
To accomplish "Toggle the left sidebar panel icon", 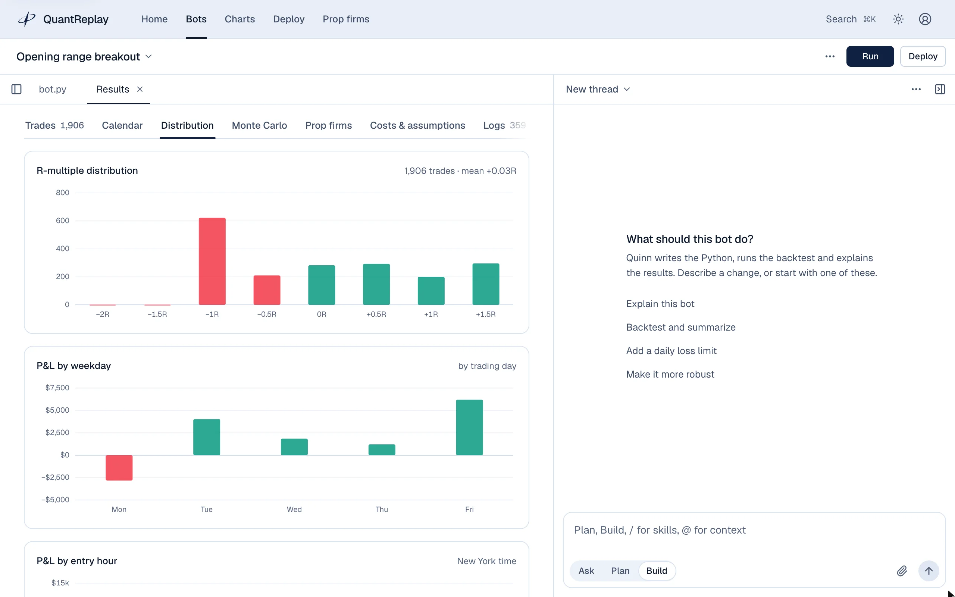I will 16,89.
